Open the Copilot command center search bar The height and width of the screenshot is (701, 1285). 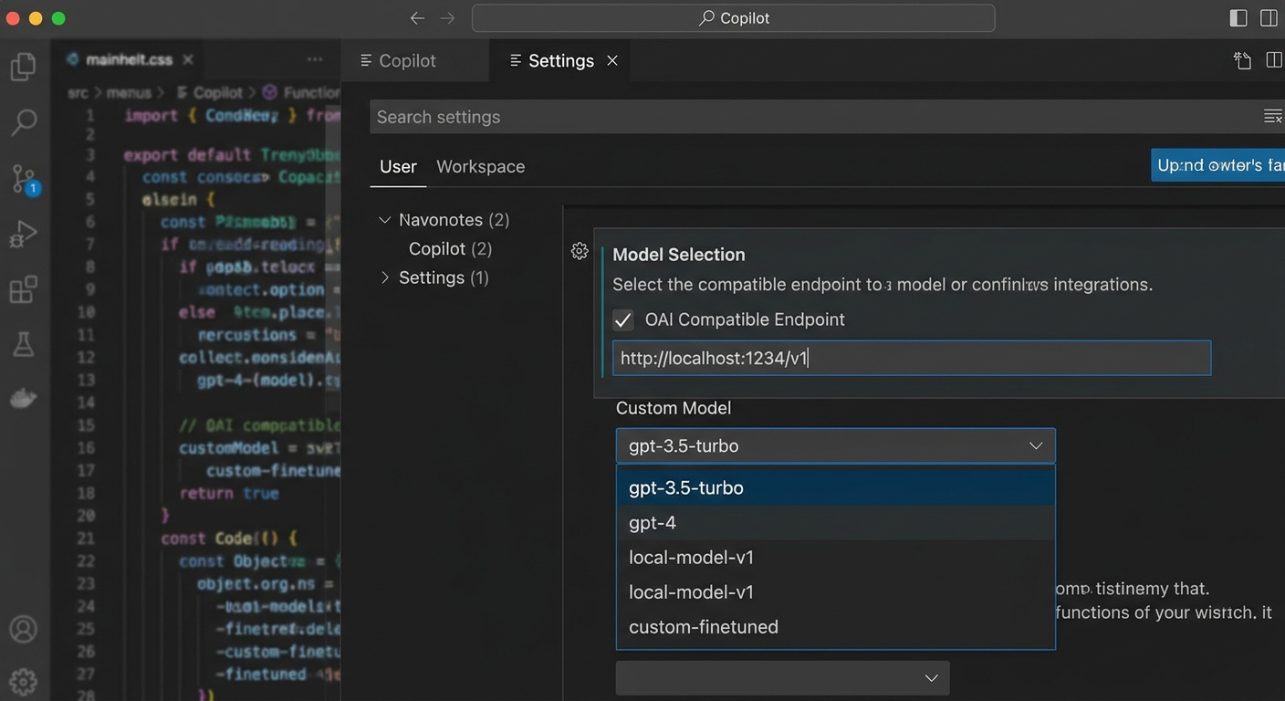(x=733, y=18)
